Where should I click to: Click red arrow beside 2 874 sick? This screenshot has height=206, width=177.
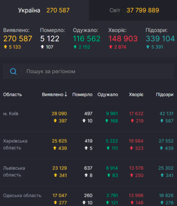111,47
